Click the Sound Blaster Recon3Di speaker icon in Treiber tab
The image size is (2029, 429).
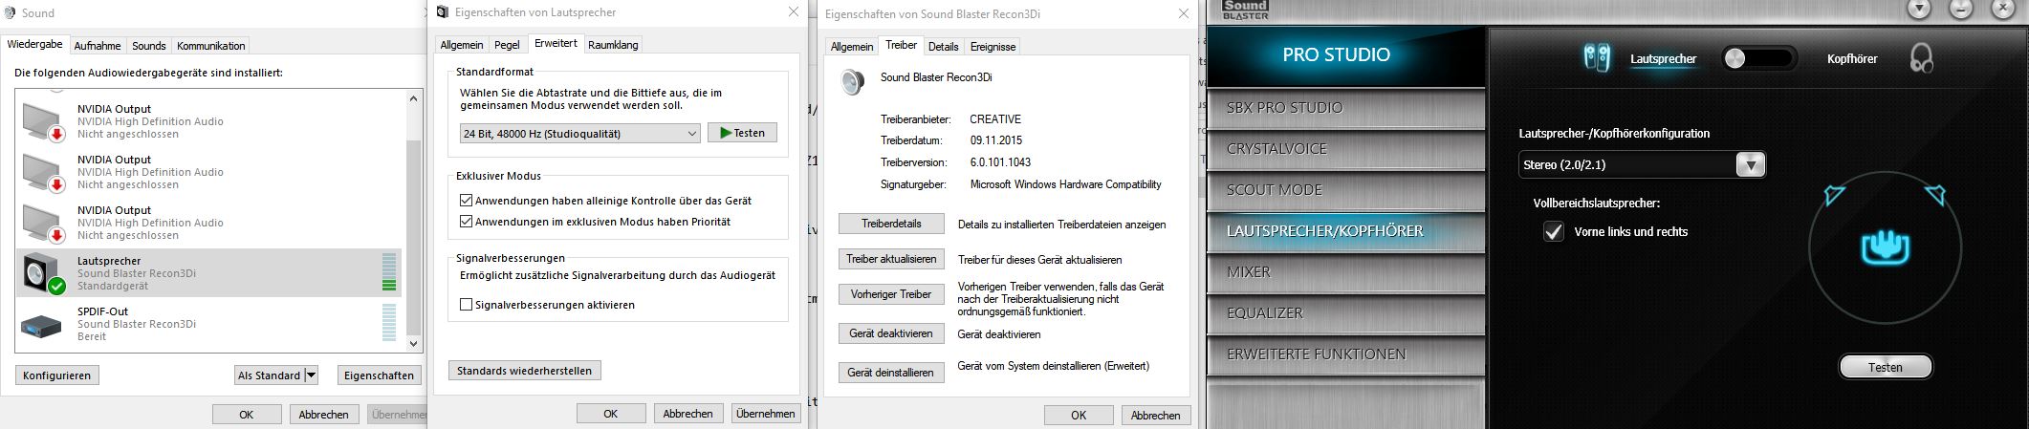pyautogui.click(x=852, y=81)
